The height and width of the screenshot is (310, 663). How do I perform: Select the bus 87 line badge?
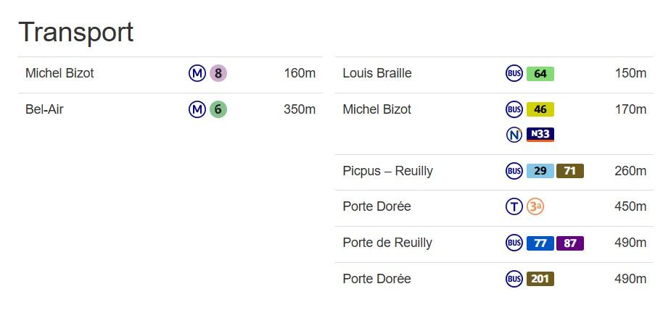click(x=570, y=243)
